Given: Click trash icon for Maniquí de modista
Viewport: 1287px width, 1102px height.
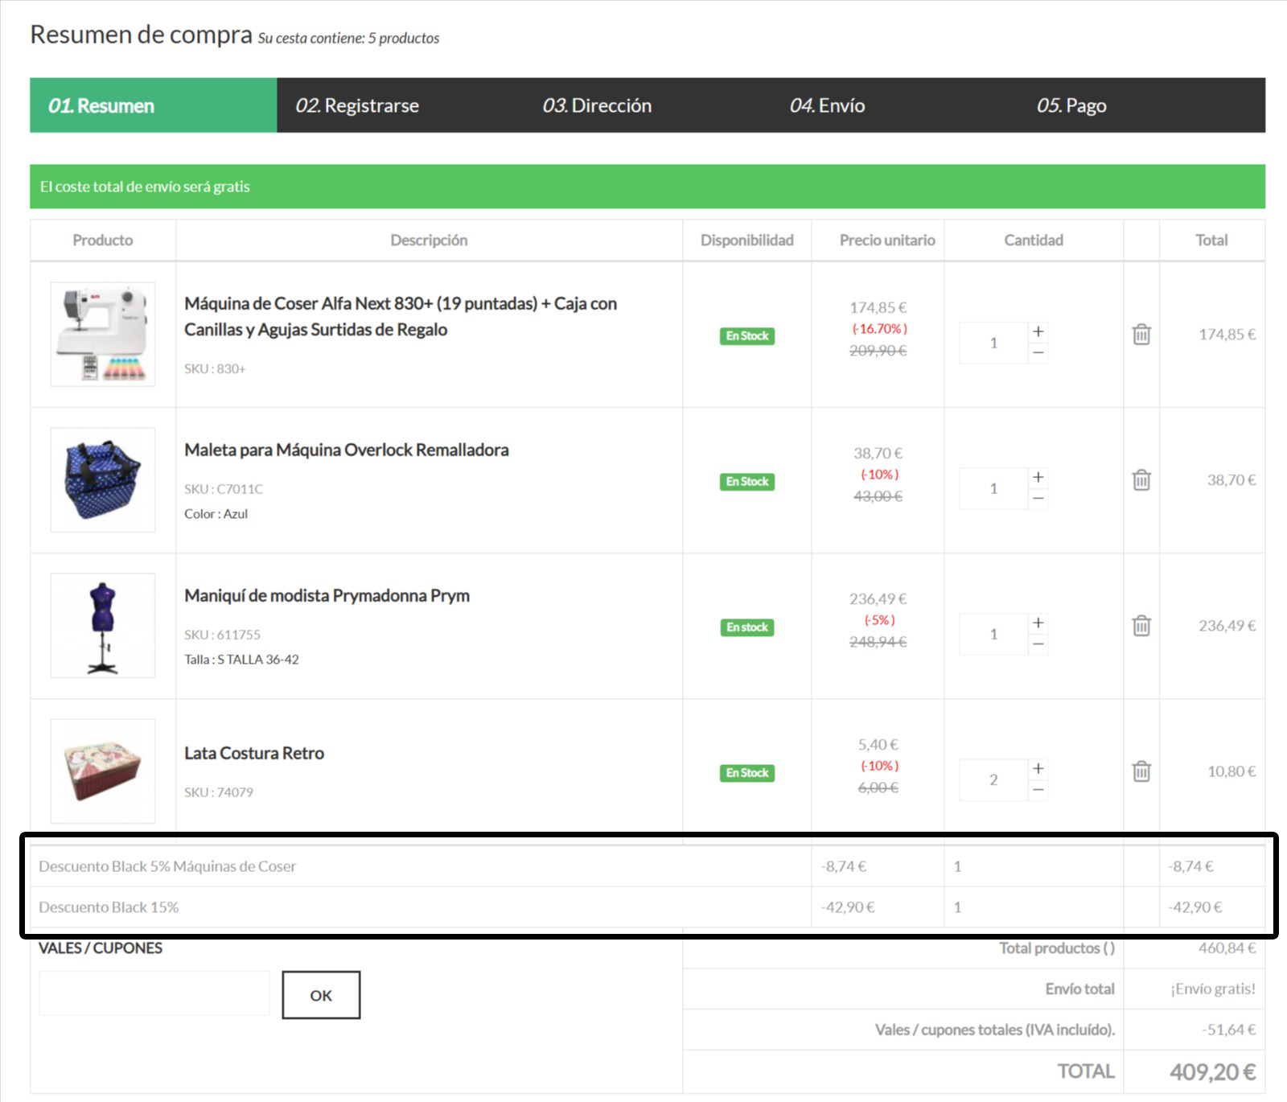Looking at the screenshot, I should tap(1141, 626).
